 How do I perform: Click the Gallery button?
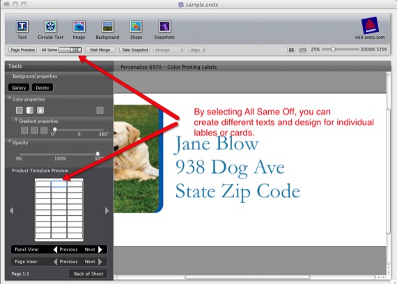pos(19,88)
